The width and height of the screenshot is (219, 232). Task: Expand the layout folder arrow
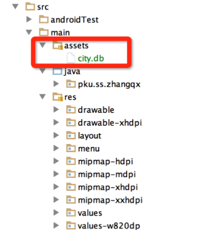pos(56,135)
